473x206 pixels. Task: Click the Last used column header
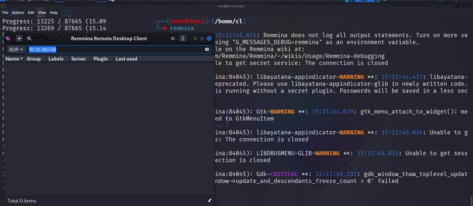(126, 59)
